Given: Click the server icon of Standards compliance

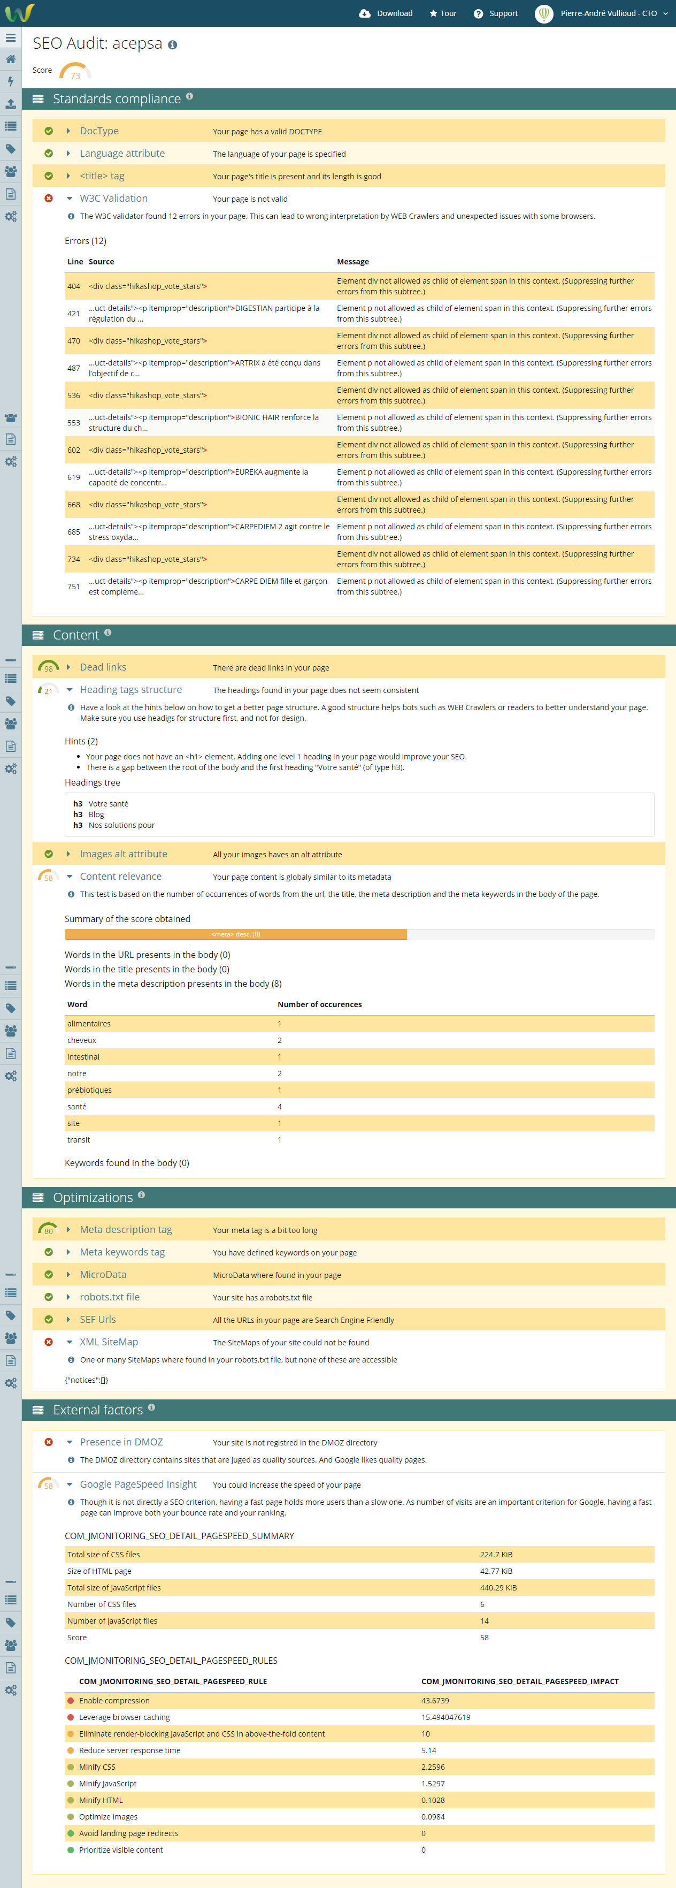Looking at the screenshot, I should (38, 99).
